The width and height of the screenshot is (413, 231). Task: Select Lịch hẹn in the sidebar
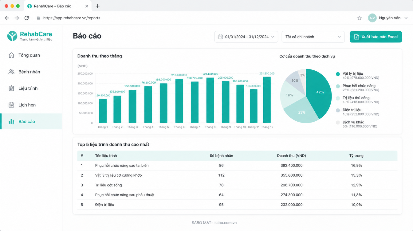(31, 105)
